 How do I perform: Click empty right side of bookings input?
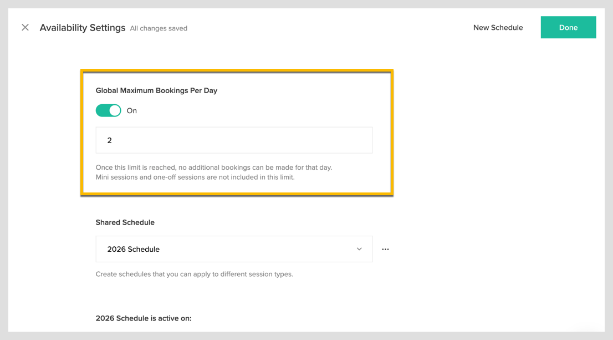coord(310,140)
